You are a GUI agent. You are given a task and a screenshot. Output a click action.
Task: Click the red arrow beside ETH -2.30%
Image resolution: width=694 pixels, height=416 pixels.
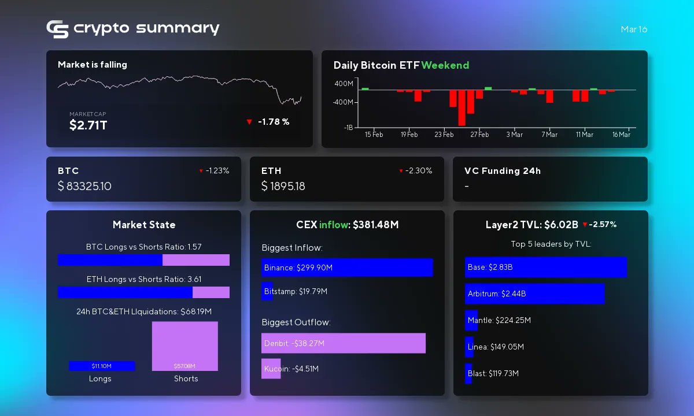click(x=401, y=171)
